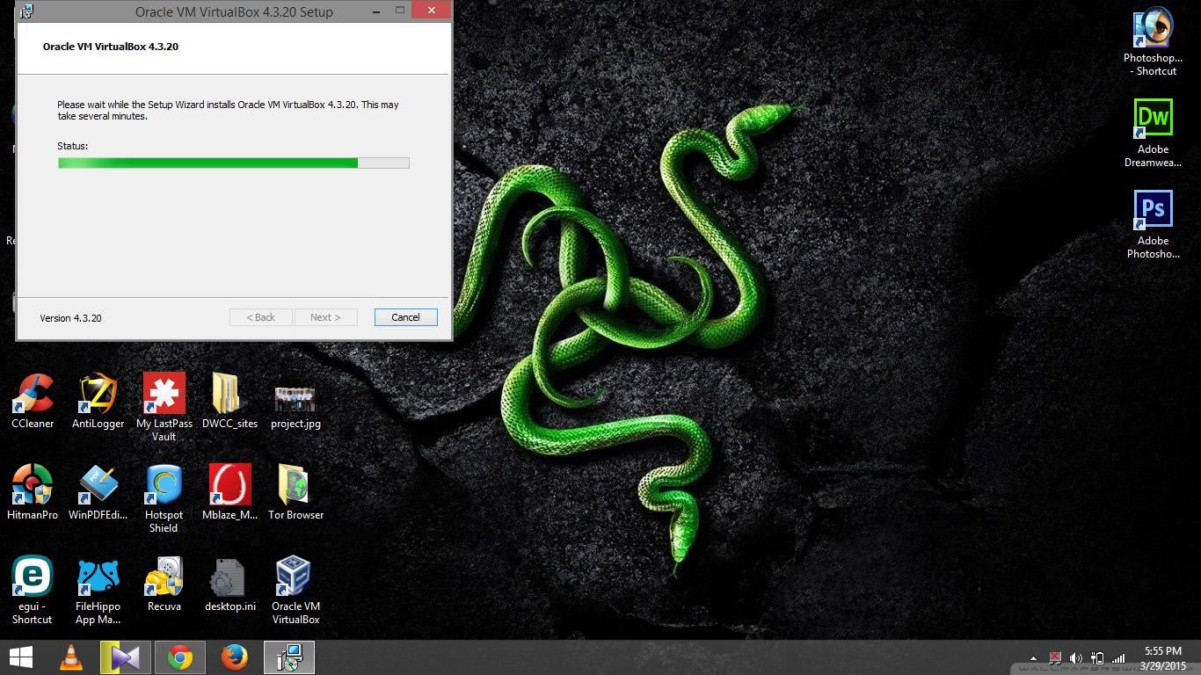Click the "Status:" label in the installer
This screenshot has height=675, width=1201.
(73, 146)
